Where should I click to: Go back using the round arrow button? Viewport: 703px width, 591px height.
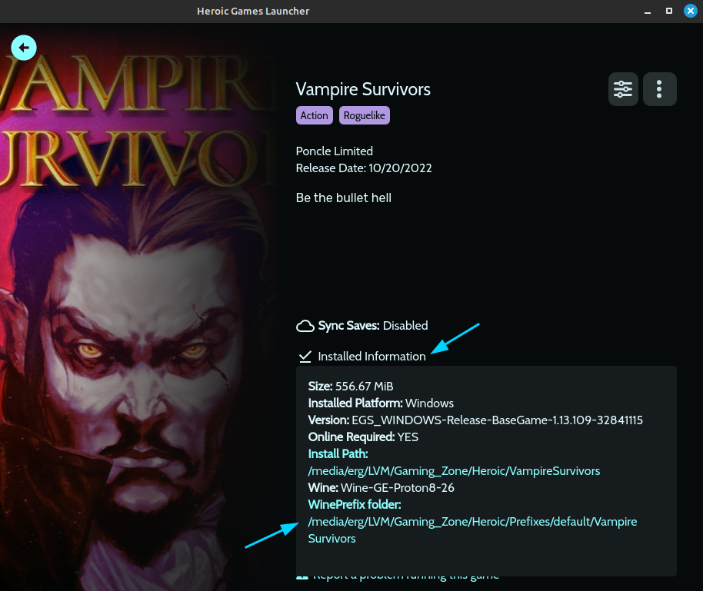tap(24, 48)
